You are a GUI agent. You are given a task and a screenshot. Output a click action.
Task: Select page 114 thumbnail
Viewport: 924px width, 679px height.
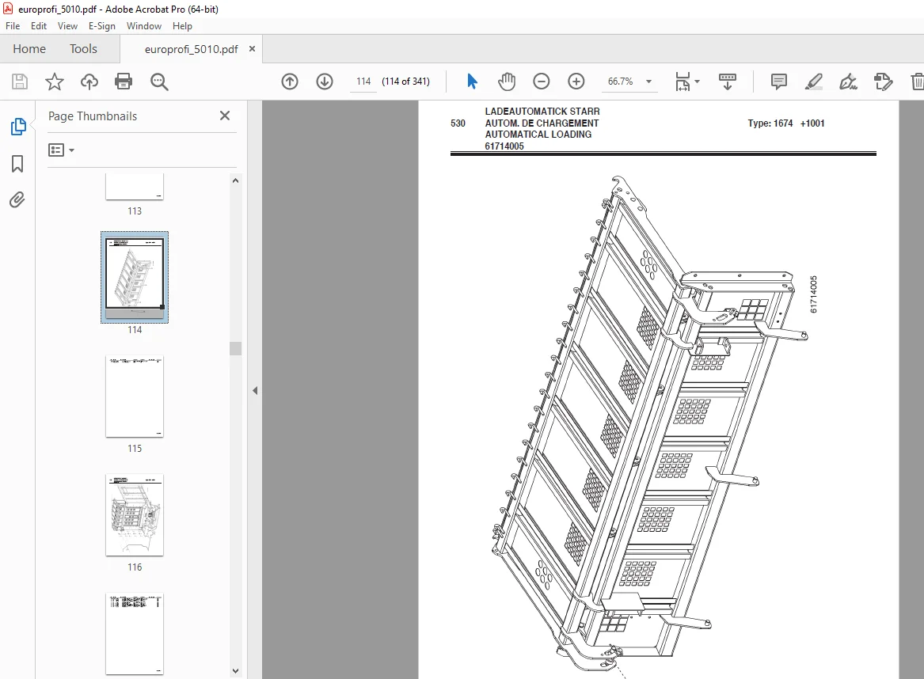[x=135, y=277]
